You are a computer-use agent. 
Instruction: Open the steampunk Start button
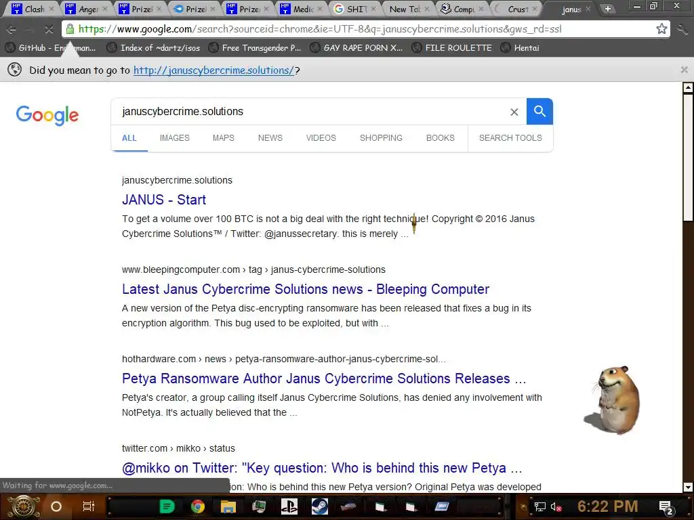[24, 506]
